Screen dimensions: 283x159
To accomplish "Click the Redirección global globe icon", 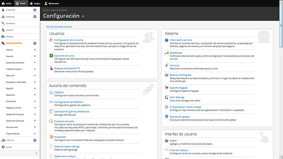I will coord(167,117).
